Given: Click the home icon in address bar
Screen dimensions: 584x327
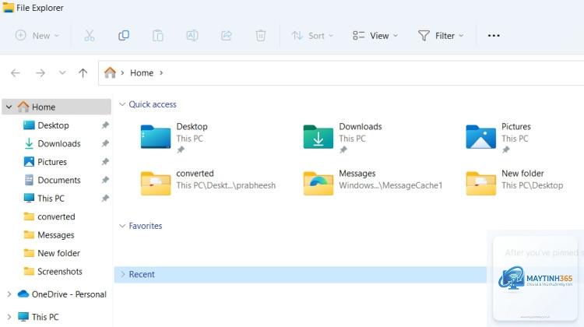Looking at the screenshot, I should pyautogui.click(x=110, y=72).
